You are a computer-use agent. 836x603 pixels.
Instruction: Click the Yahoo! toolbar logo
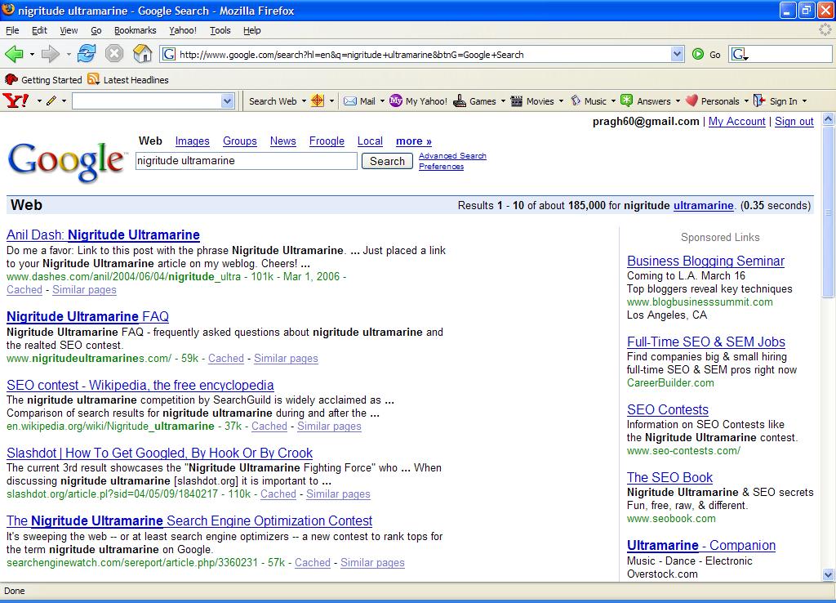tap(16, 100)
